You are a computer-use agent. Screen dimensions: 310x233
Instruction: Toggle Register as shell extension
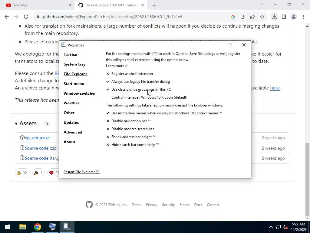[130, 74]
